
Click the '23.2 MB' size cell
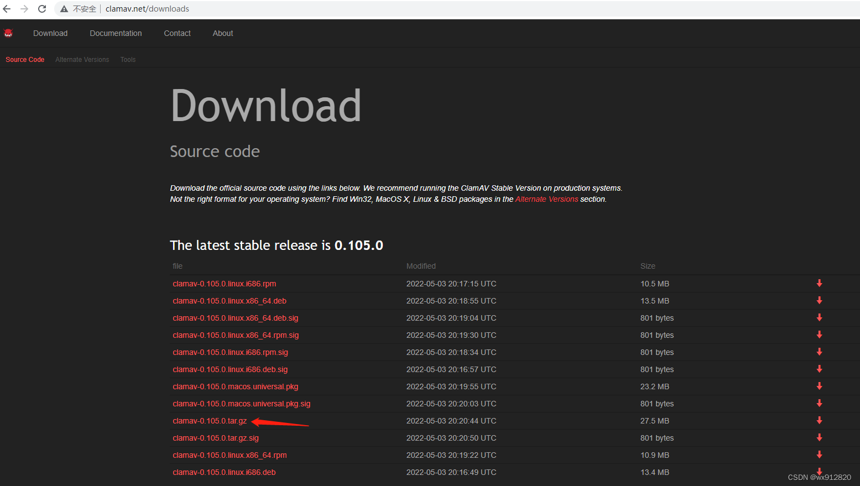pyautogui.click(x=655, y=386)
